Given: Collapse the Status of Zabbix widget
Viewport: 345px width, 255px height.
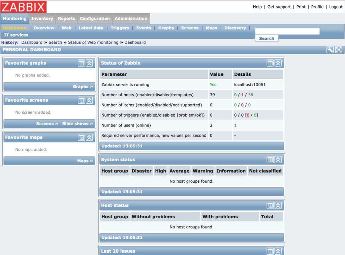Looking at the screenshot, I should tap(278, 63).
